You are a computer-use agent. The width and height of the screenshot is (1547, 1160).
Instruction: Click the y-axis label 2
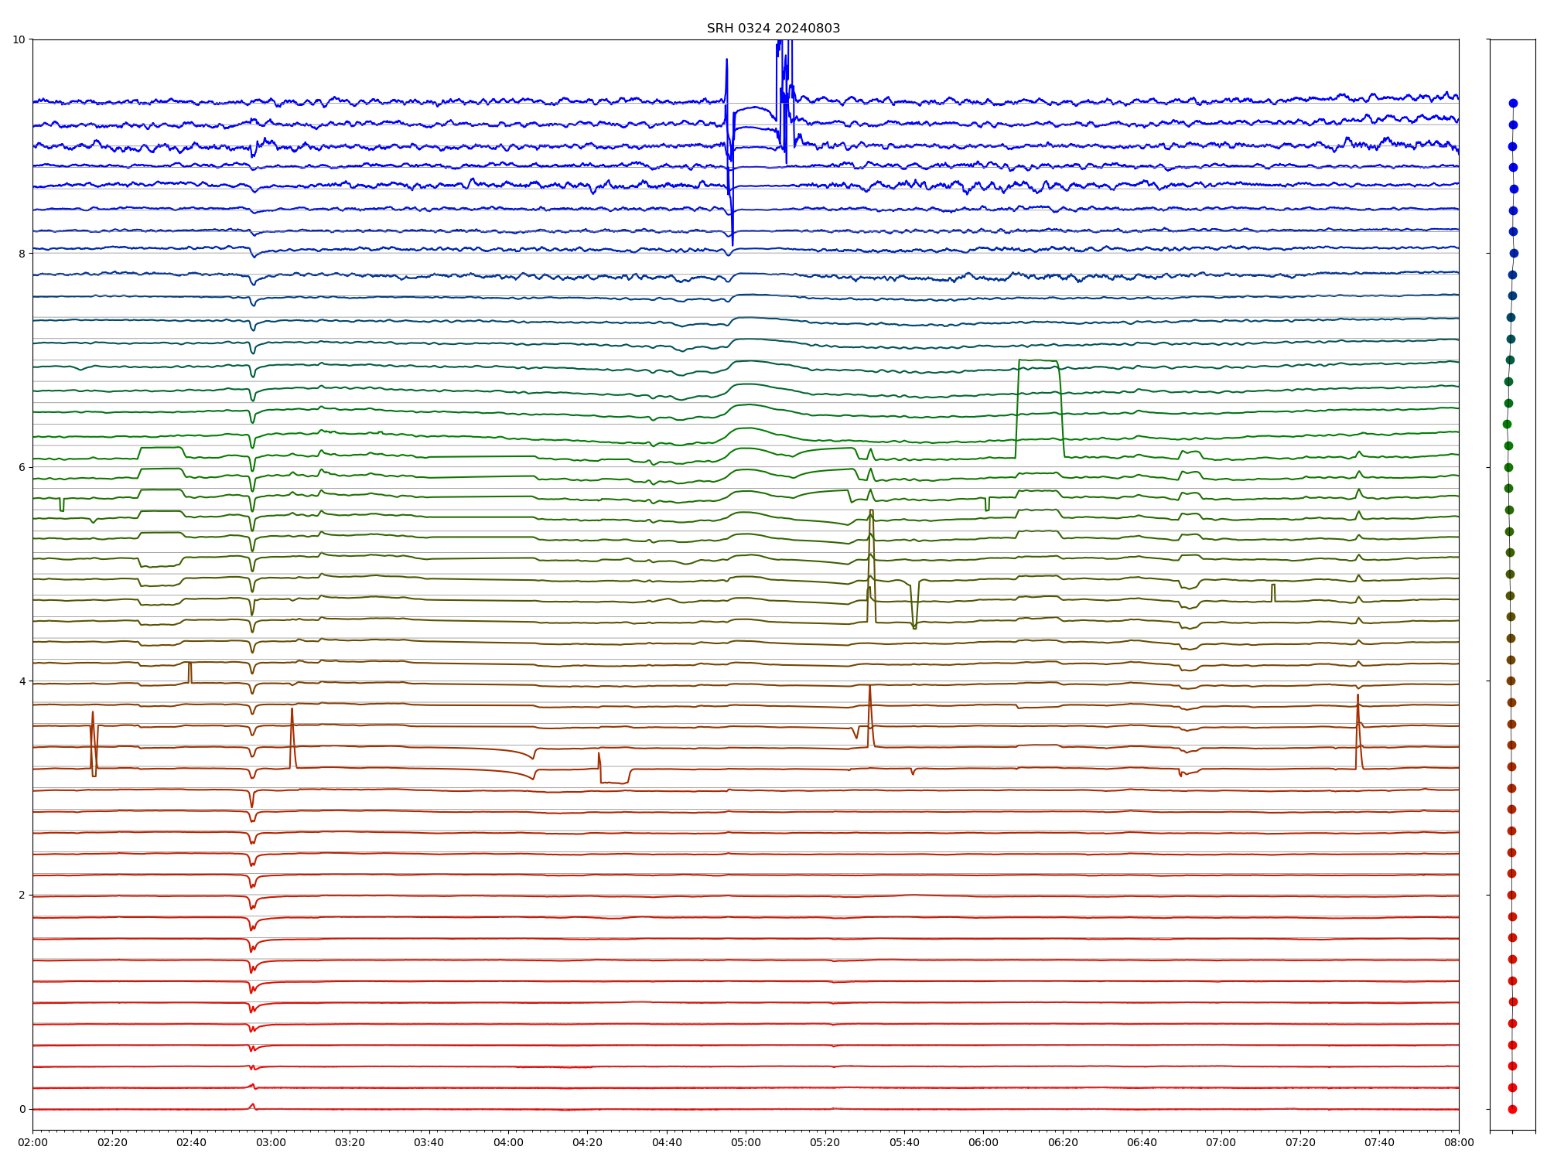tap(22, 895)
